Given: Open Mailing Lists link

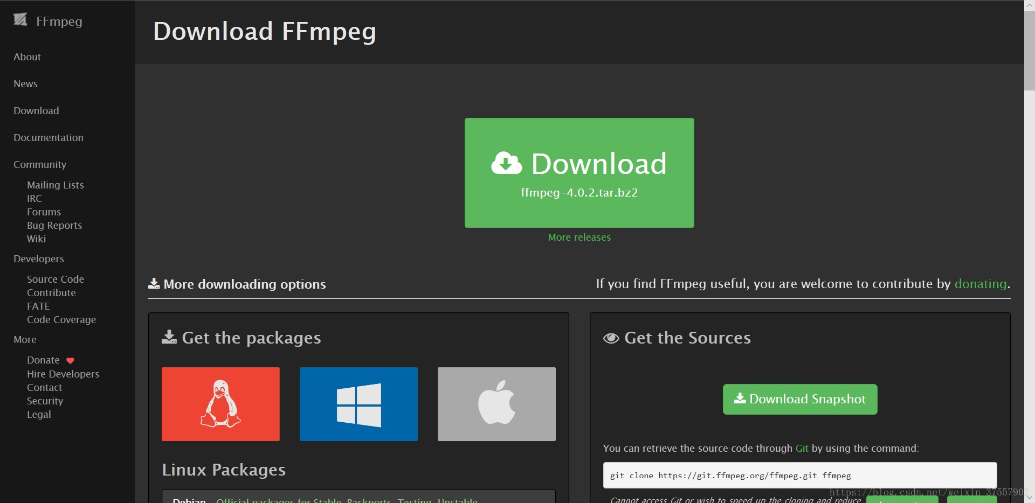Looking at the screenshot, I should (56, 185).
